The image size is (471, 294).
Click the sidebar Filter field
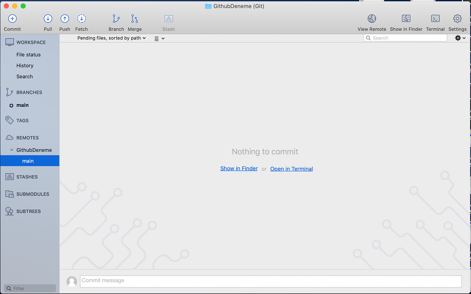tap(30, 288)
